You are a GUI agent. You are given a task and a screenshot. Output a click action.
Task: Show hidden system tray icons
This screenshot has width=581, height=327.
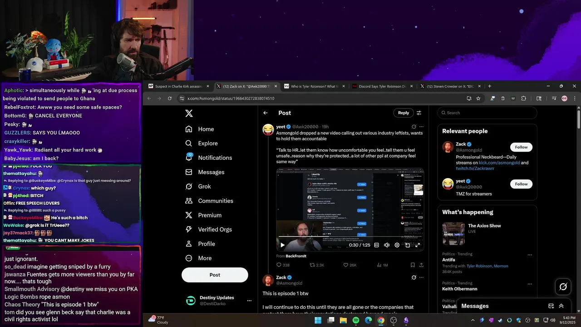pos(473,320)
